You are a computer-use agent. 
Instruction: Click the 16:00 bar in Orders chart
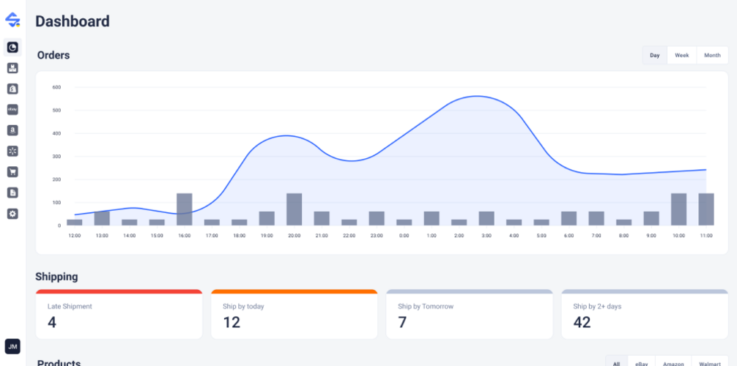pyautogui.click(x=185, y=209)
